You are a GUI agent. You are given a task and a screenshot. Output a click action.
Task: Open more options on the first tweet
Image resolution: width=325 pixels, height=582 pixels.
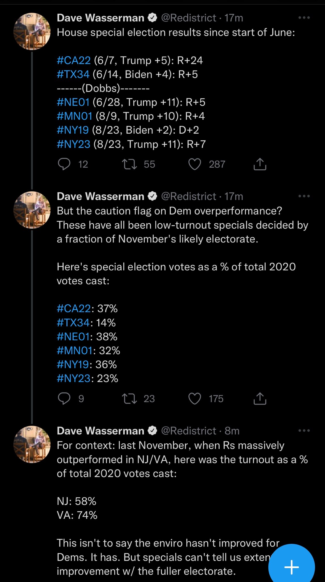304,18
